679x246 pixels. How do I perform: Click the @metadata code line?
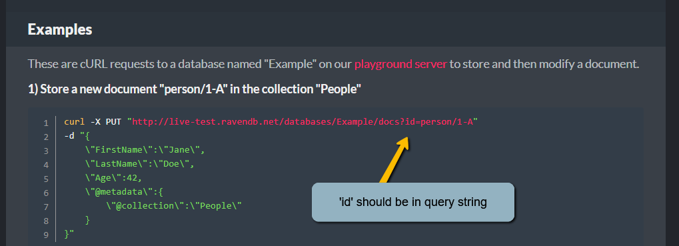(x=124, y=192)
